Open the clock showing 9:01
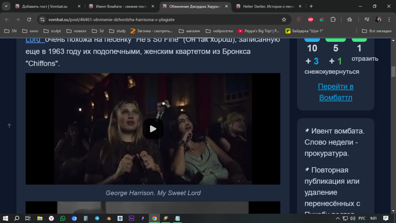This screenshot has height=223, width=396. point(374,218)
